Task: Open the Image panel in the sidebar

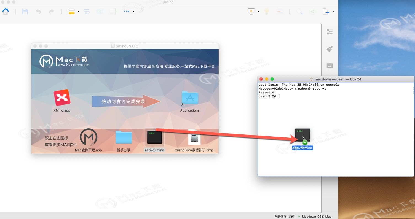Action: pos(330,66)
